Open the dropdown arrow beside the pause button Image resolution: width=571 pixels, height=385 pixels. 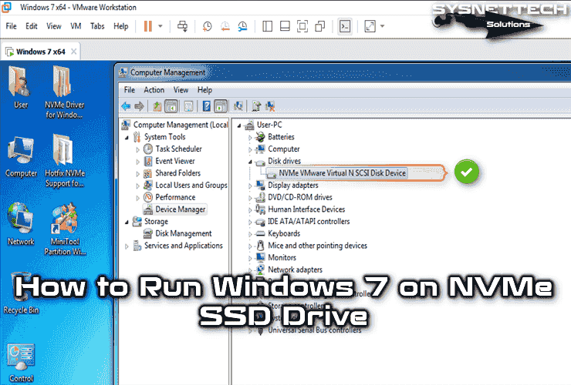[160, 26]
